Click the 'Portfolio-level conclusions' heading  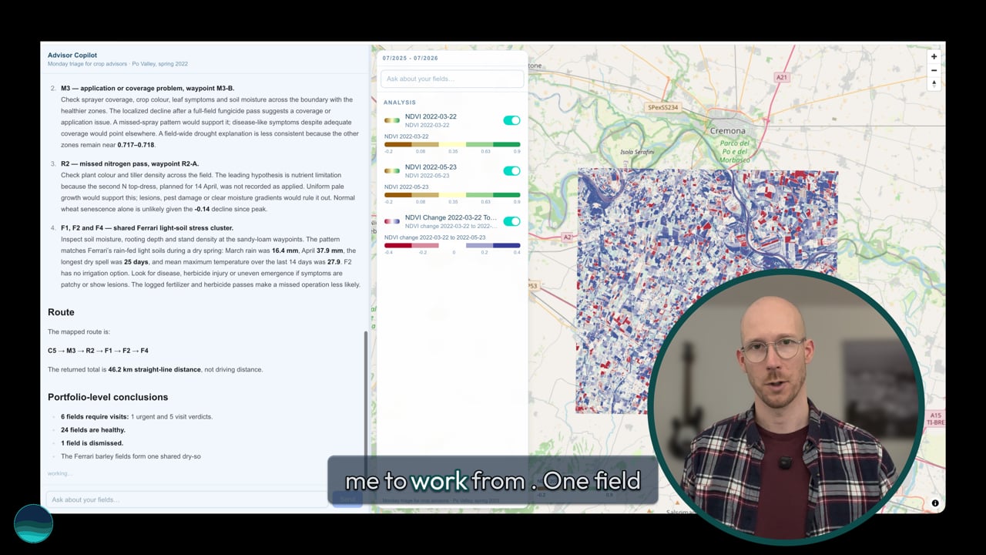coord(108,397)
